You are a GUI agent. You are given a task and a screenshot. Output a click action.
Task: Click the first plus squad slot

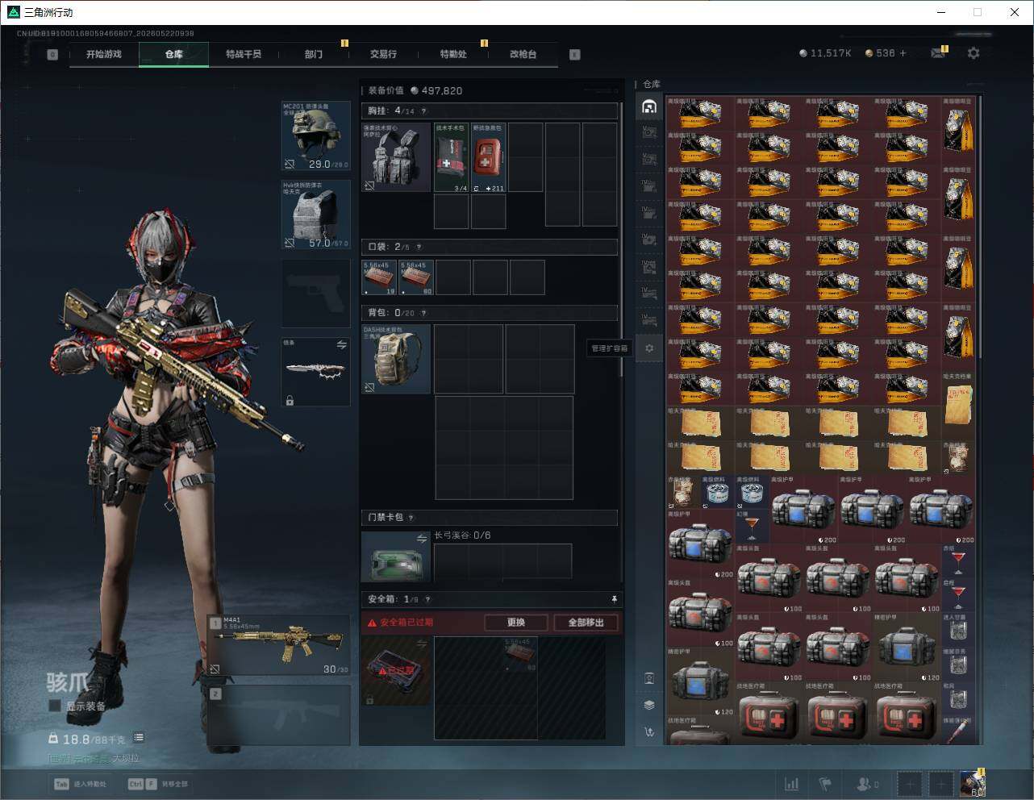tap(909, 784)
